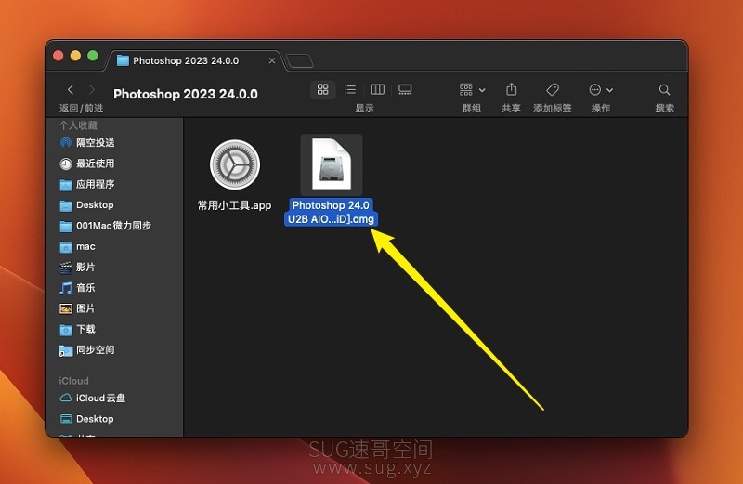Click the Search (搜索) magnifier
743x484 pixels.
(664, 89)
